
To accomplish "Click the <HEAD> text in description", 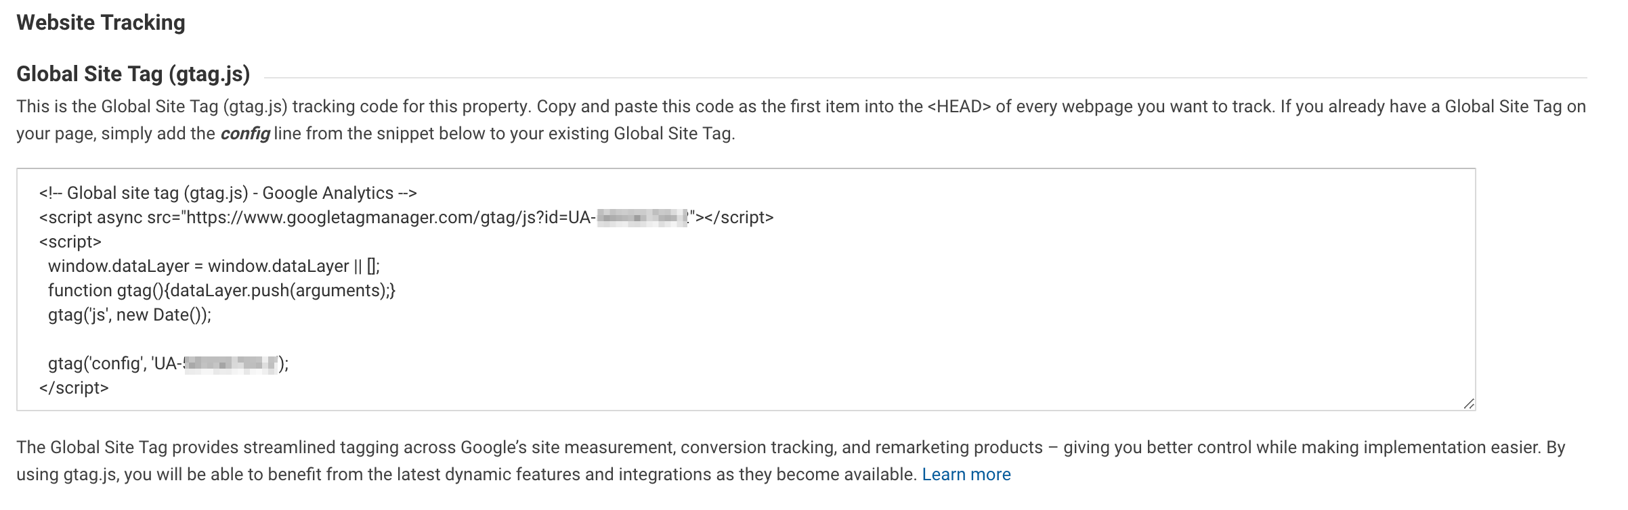I will tap(959, 106).
